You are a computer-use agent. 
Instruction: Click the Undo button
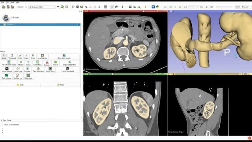tap(20, 85)
